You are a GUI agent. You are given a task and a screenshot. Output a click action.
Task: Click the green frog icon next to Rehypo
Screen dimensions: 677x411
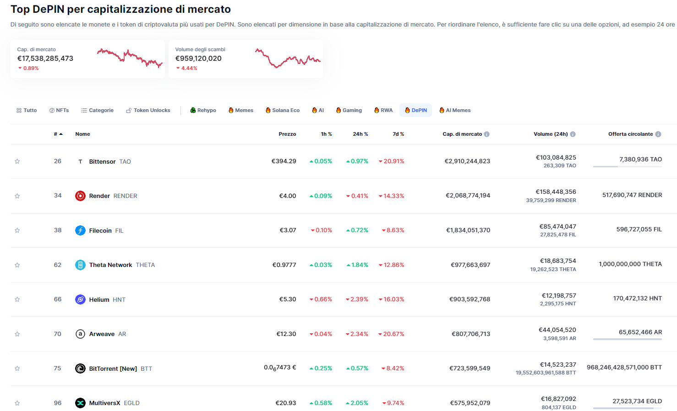pyautogui.click(x=193, y=110)
